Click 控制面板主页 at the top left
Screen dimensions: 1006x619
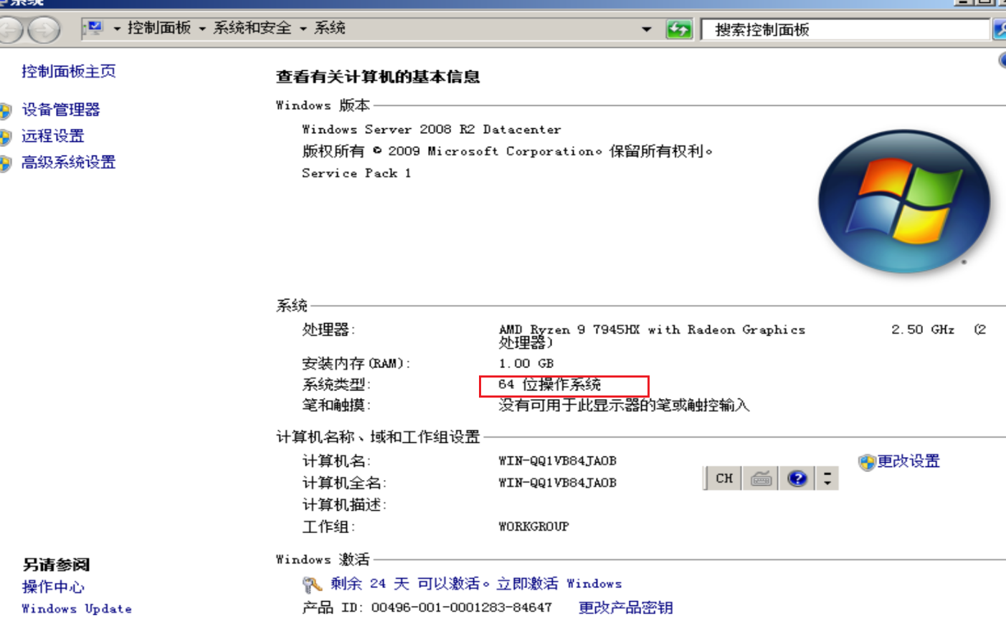click(68, 71)
